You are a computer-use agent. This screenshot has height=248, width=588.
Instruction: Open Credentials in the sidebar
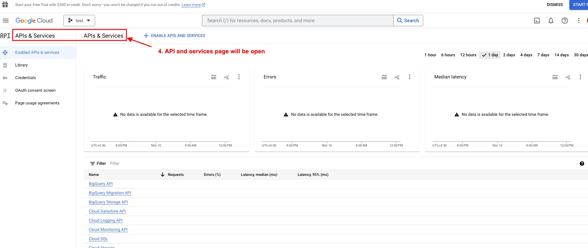point(25,78)
